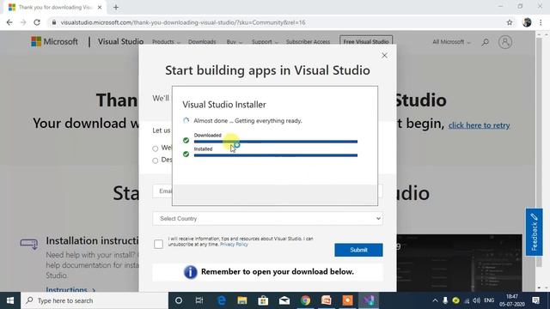Viewport: 550px width, 309px height.
Task: Open Microsoft Store from taskbar
Action: [x=263, y=300]
